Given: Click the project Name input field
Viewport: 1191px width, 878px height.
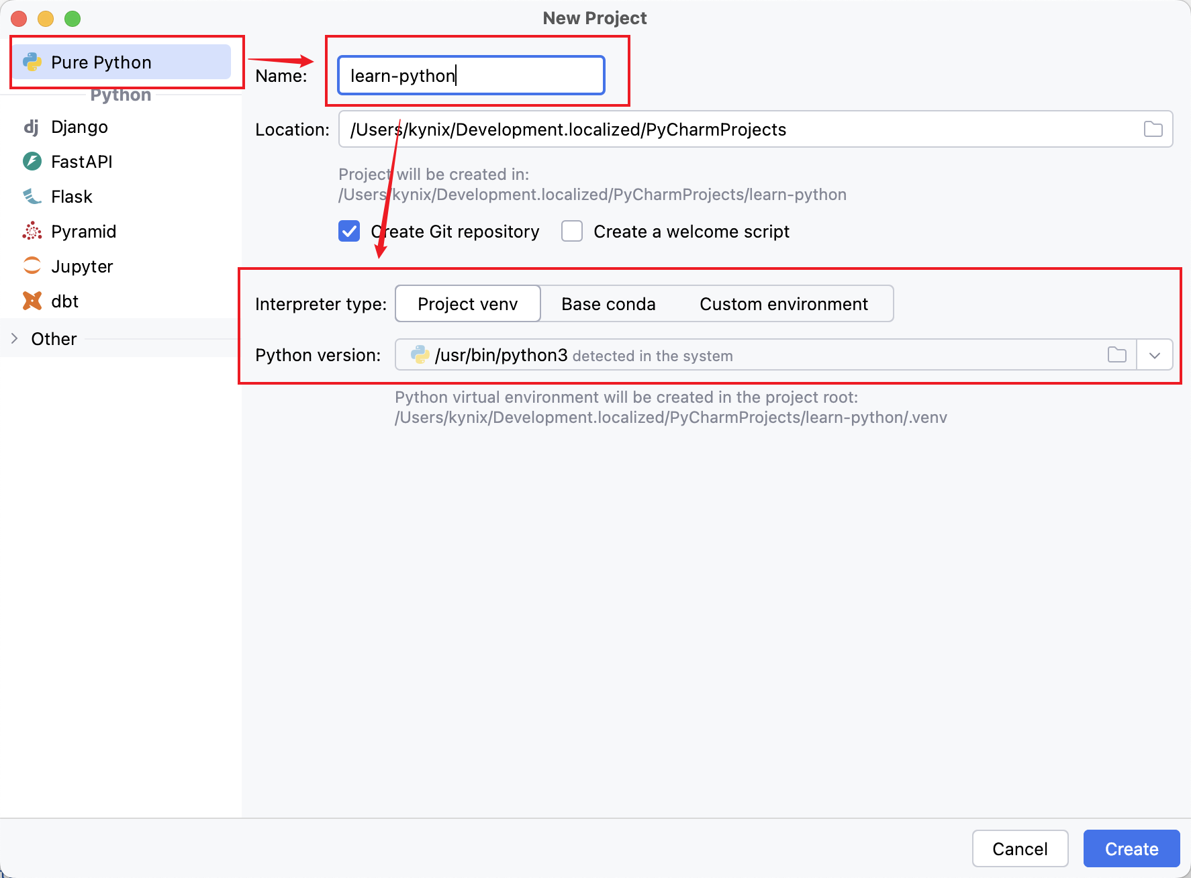Looking at the screenshot, I should tap(471, 75).
